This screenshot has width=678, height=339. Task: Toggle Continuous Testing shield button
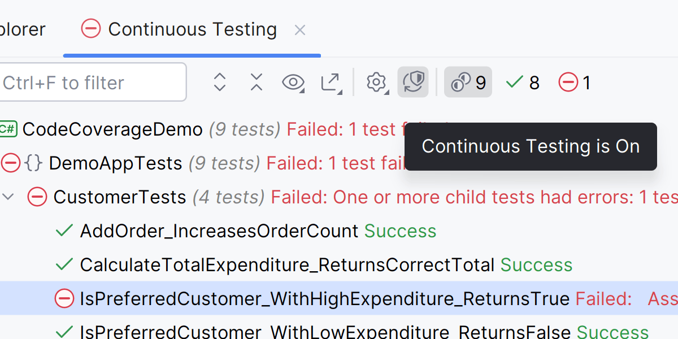click(412, 82)
